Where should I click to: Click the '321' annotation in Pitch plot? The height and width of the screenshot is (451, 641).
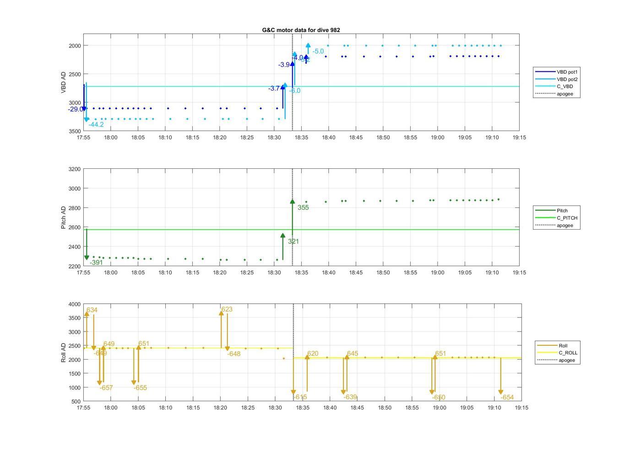click(x=293, y=242)
